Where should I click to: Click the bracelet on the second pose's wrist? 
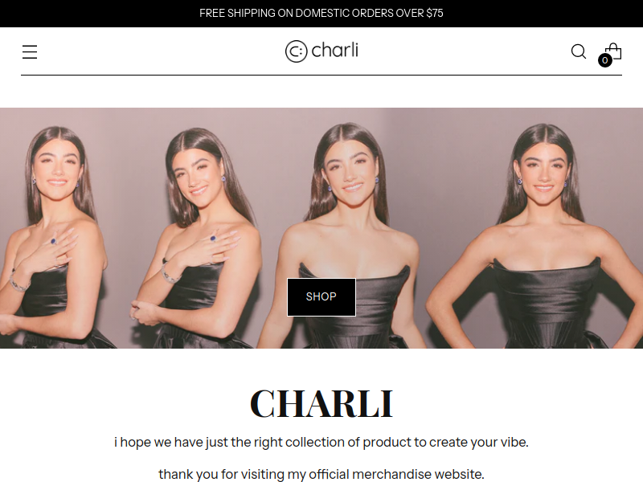[170, 274]
